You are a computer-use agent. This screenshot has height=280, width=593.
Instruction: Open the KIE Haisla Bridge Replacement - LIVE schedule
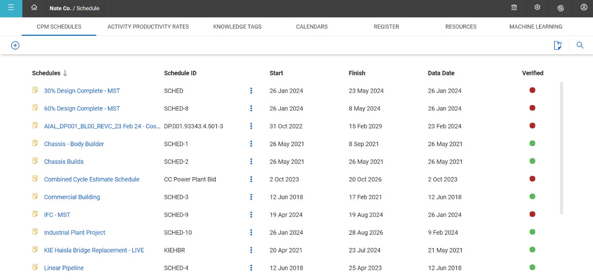(x=94, y=250)
